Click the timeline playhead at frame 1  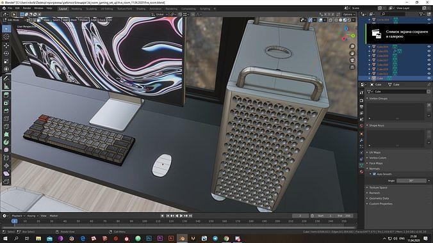[14, 221]
